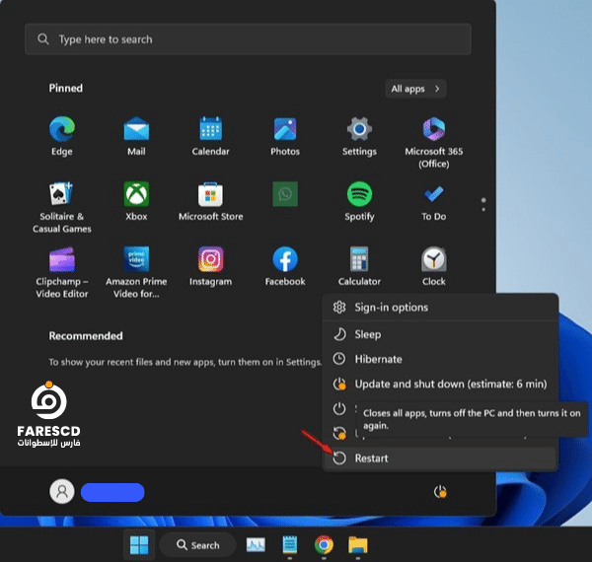Choose Sleep from the power menu
This screenshot has width=592, height=562.
[440, 334]
